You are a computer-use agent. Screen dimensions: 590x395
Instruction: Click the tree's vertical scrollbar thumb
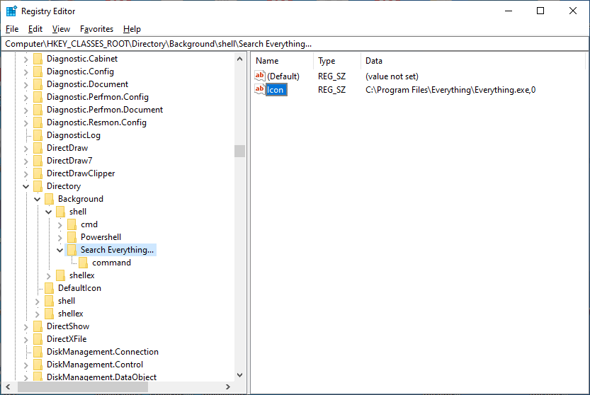[239, 151]
